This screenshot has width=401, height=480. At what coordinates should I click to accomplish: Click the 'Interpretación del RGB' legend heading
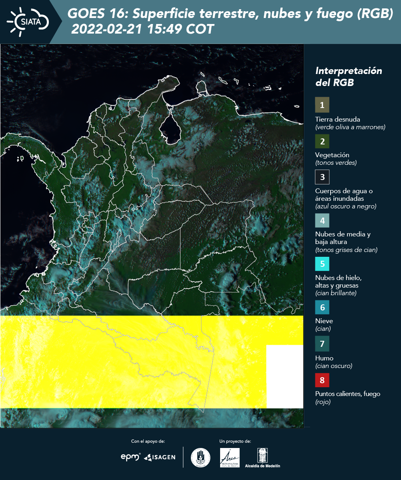click(x=349, y=76)
